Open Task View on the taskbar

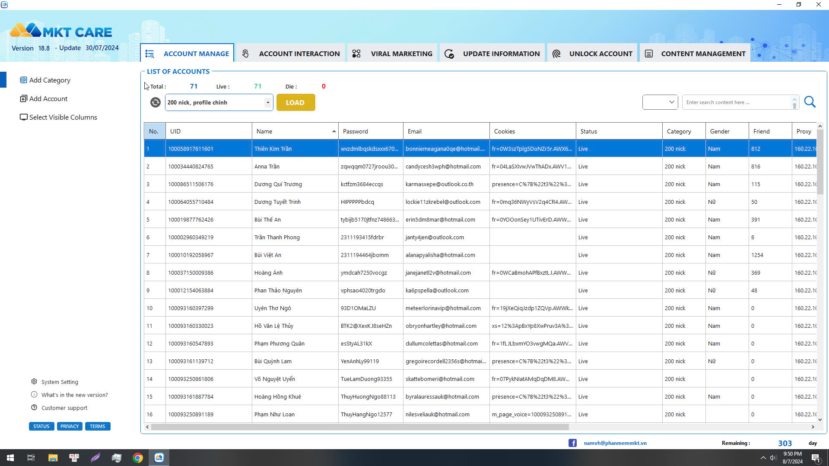point(31,458)
